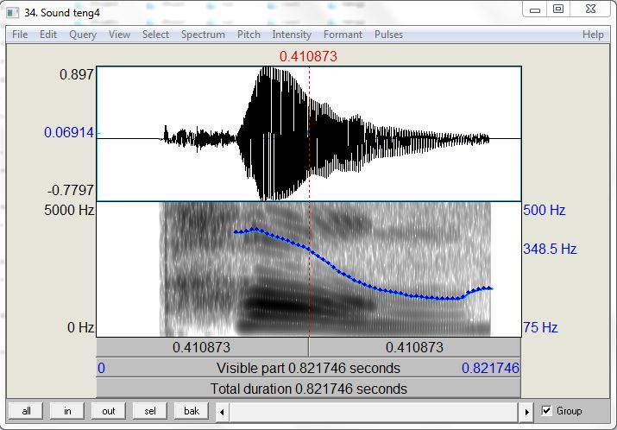Click the blue '0' start time label
617x430 pixels.
coord(101,368)
